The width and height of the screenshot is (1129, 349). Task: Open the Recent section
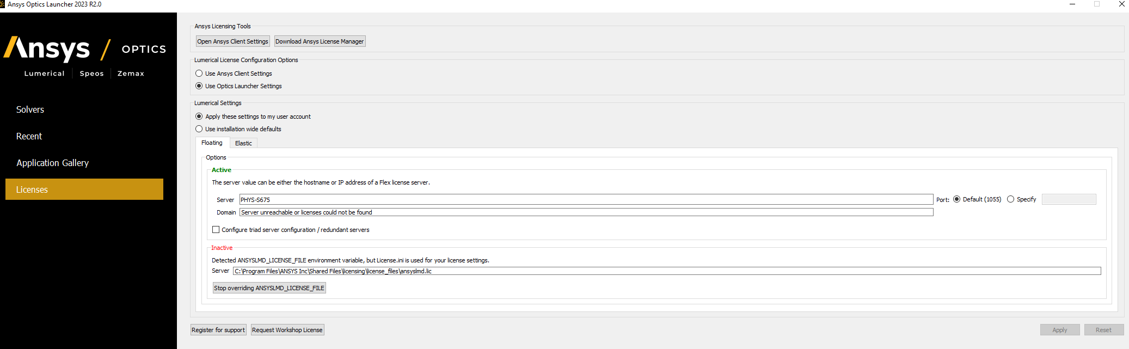29,136
